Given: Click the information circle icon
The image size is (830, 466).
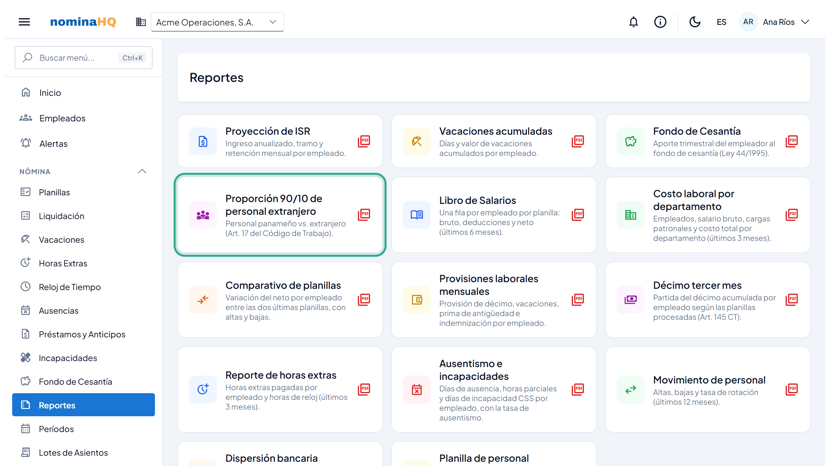Looking at the screenshot, I should pos(660,22).
